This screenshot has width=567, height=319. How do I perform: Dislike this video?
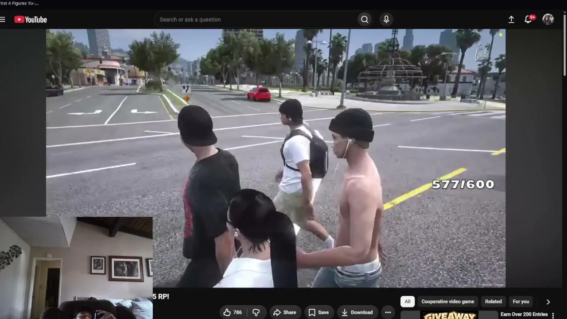[256, 312]
